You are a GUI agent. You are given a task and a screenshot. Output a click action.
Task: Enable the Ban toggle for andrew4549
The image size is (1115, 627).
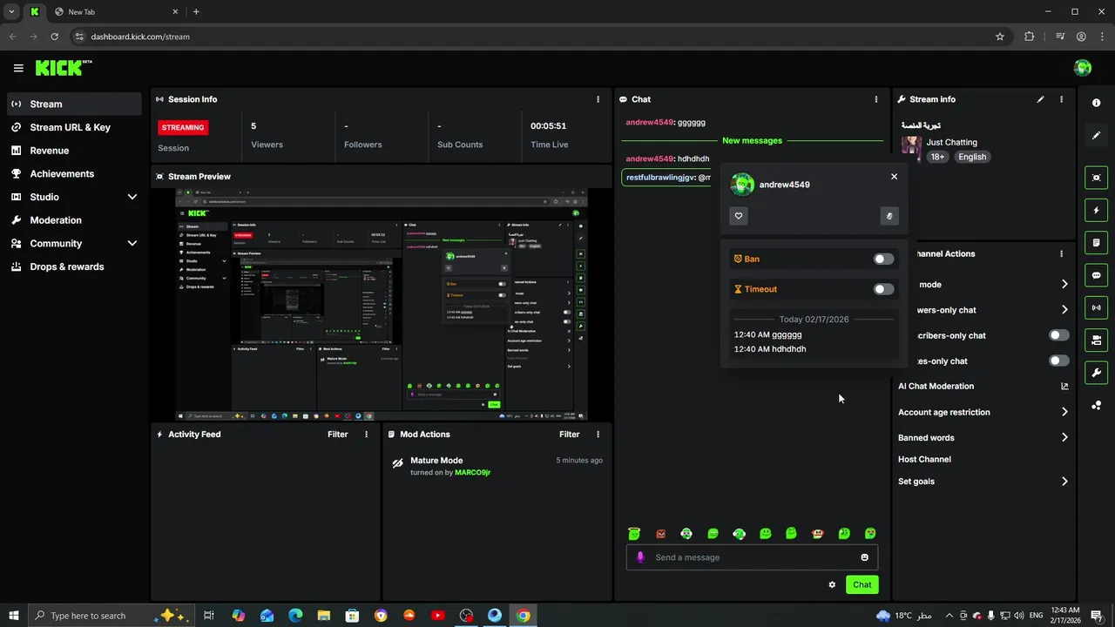click(x=883, y=259)
